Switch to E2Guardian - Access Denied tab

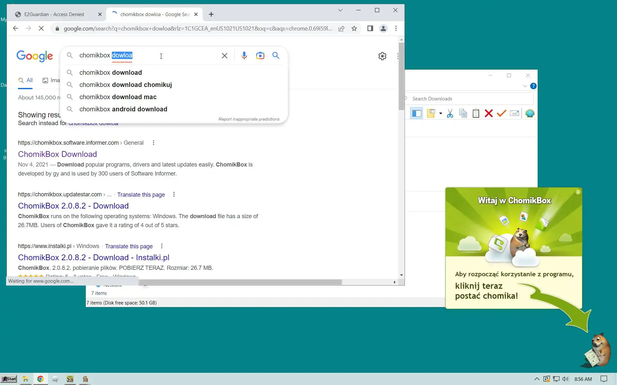click(x=54, y=14)
